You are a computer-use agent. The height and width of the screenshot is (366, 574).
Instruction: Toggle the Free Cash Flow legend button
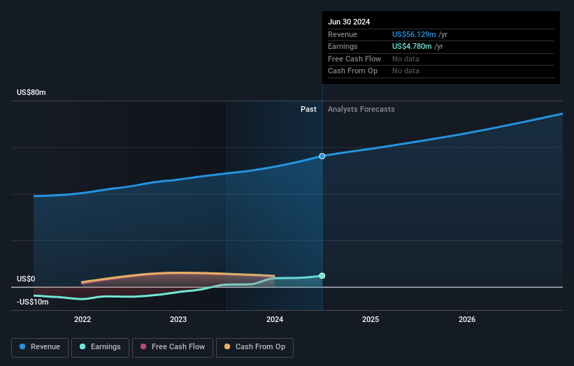(173, 347)
